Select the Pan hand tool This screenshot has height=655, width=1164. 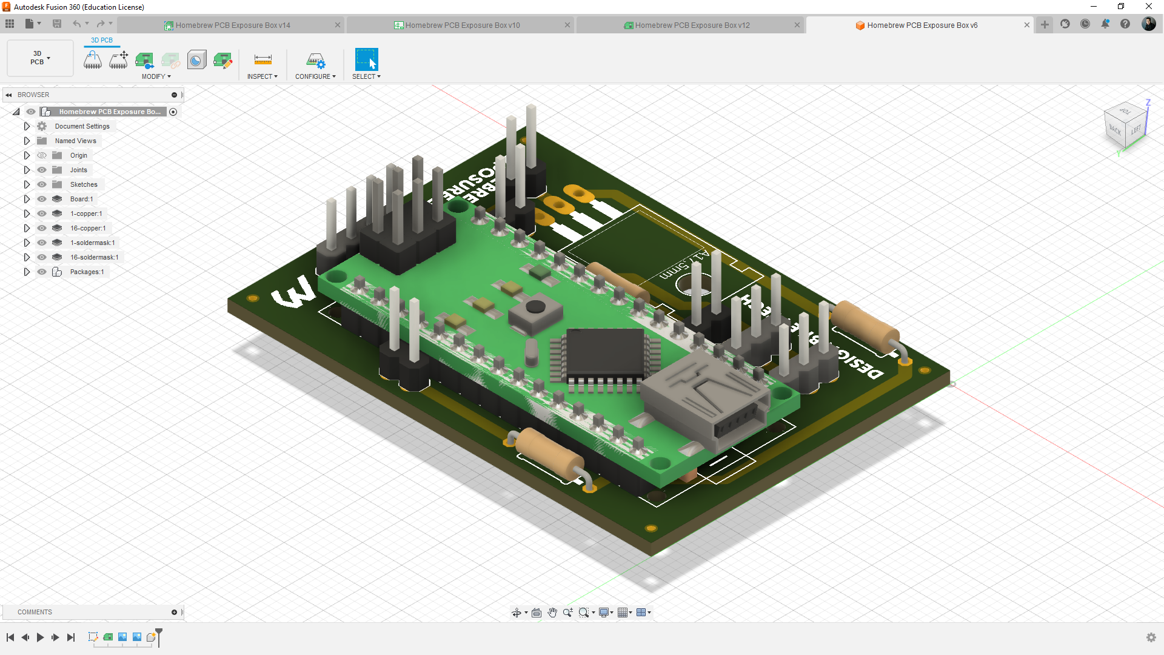552,613
